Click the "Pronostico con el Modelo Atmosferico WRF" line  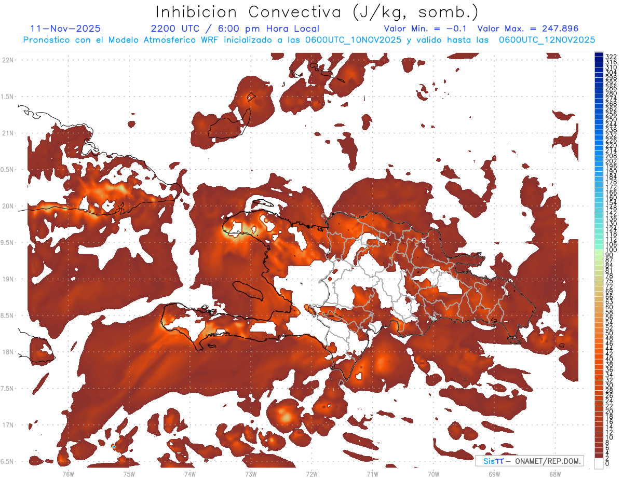pos(309,40)
